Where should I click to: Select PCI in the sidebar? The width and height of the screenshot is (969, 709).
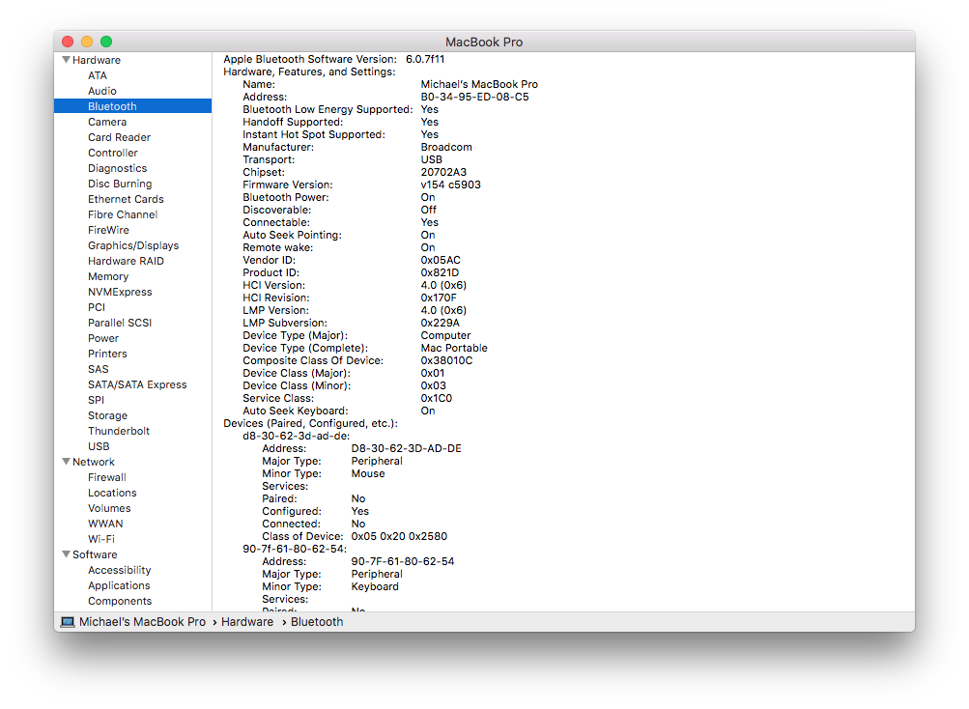[97, 307]
